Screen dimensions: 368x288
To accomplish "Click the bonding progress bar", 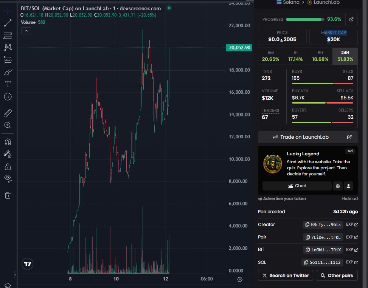I will pyautogui.click(x=305, y=20).
